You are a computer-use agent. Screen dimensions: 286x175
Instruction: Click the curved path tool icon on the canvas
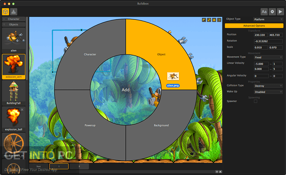pyautogui.click(x=204, y=20)
